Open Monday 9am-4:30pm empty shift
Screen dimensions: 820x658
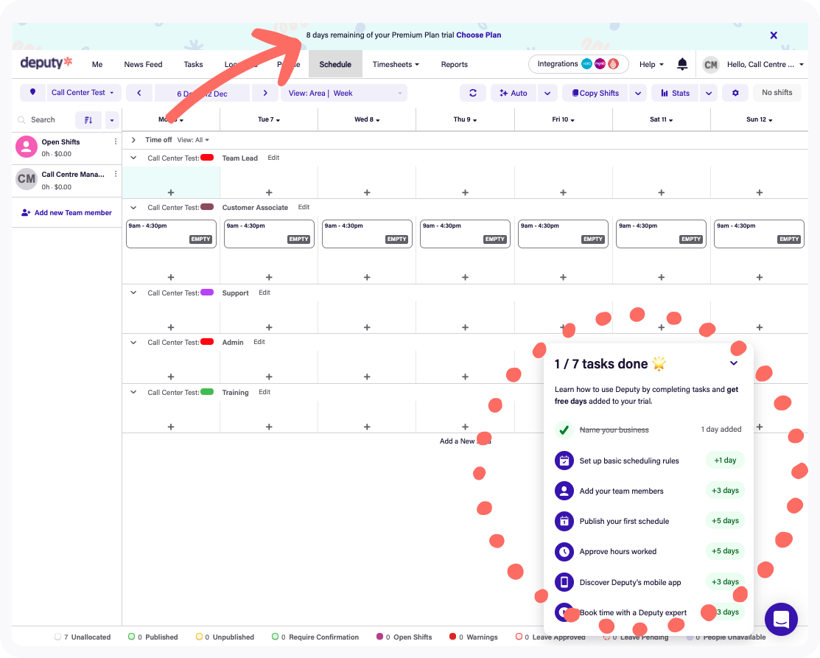[171, 234]
